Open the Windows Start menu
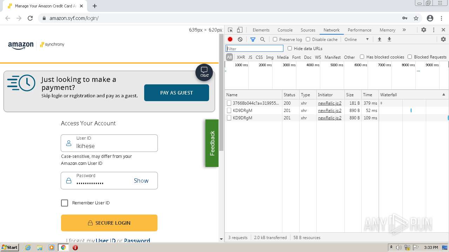The width and height of the screenshot is (449, 252). tap(10, 247)
